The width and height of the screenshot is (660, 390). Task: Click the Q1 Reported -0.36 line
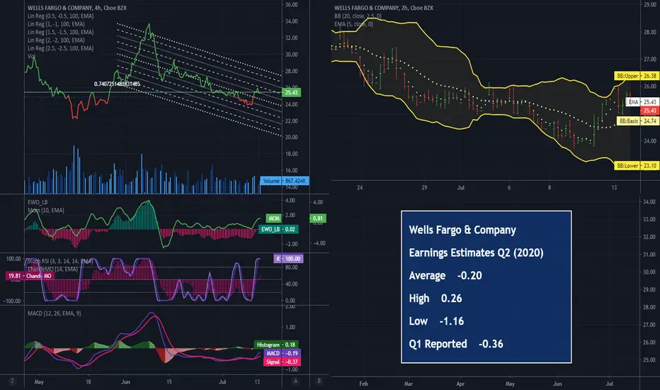coord(456,344)
